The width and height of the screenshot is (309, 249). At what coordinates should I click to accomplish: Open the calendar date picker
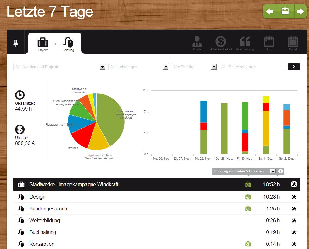[x=285, y=11]
